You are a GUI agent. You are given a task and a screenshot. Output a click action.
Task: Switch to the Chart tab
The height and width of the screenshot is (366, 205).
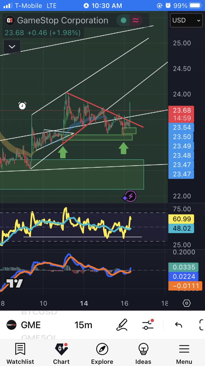[x=61, y=354]
